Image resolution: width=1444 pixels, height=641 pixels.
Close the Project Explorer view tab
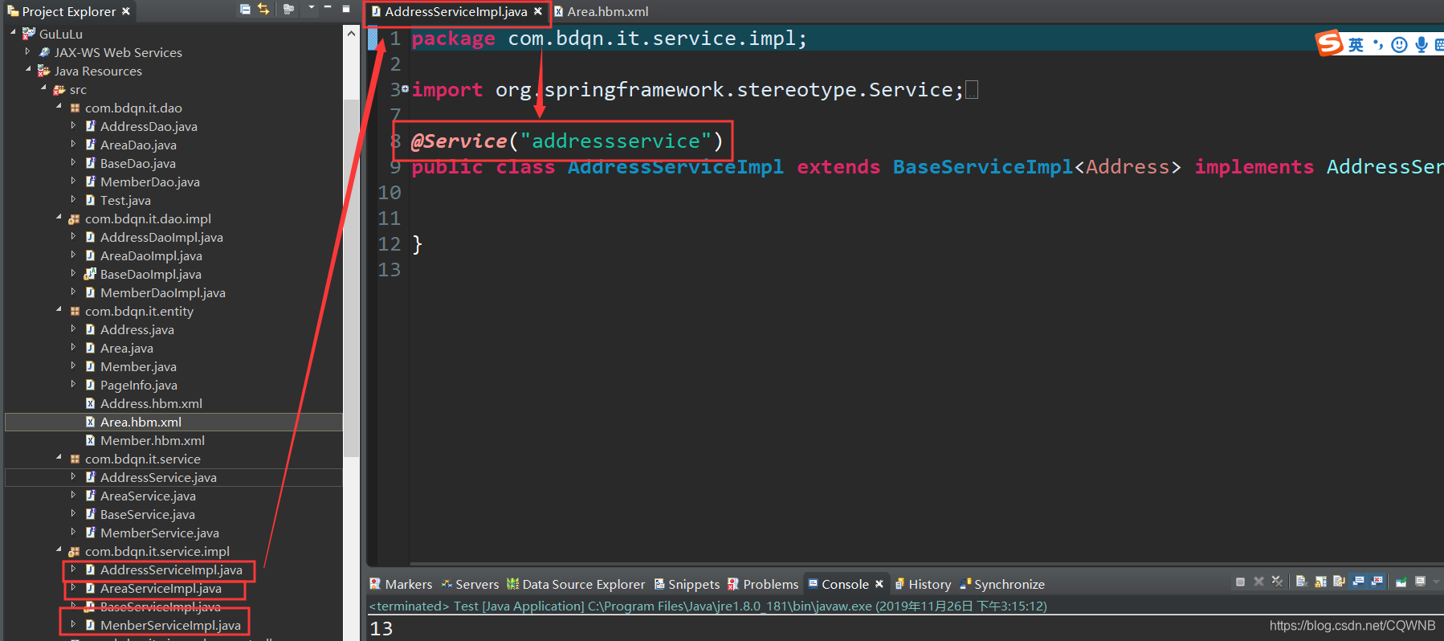pyautogui.click(x=126, y=11)
